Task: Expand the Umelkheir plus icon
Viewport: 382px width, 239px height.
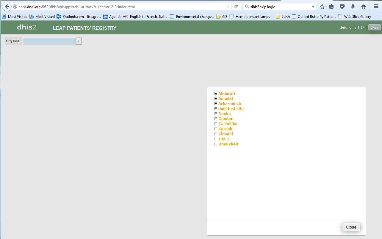Action: [x=216, y=144]
